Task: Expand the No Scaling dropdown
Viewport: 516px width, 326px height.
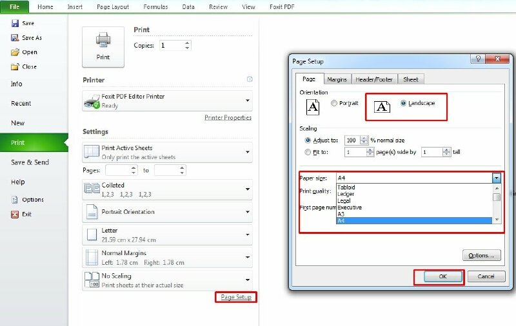Action: point(248,280)
